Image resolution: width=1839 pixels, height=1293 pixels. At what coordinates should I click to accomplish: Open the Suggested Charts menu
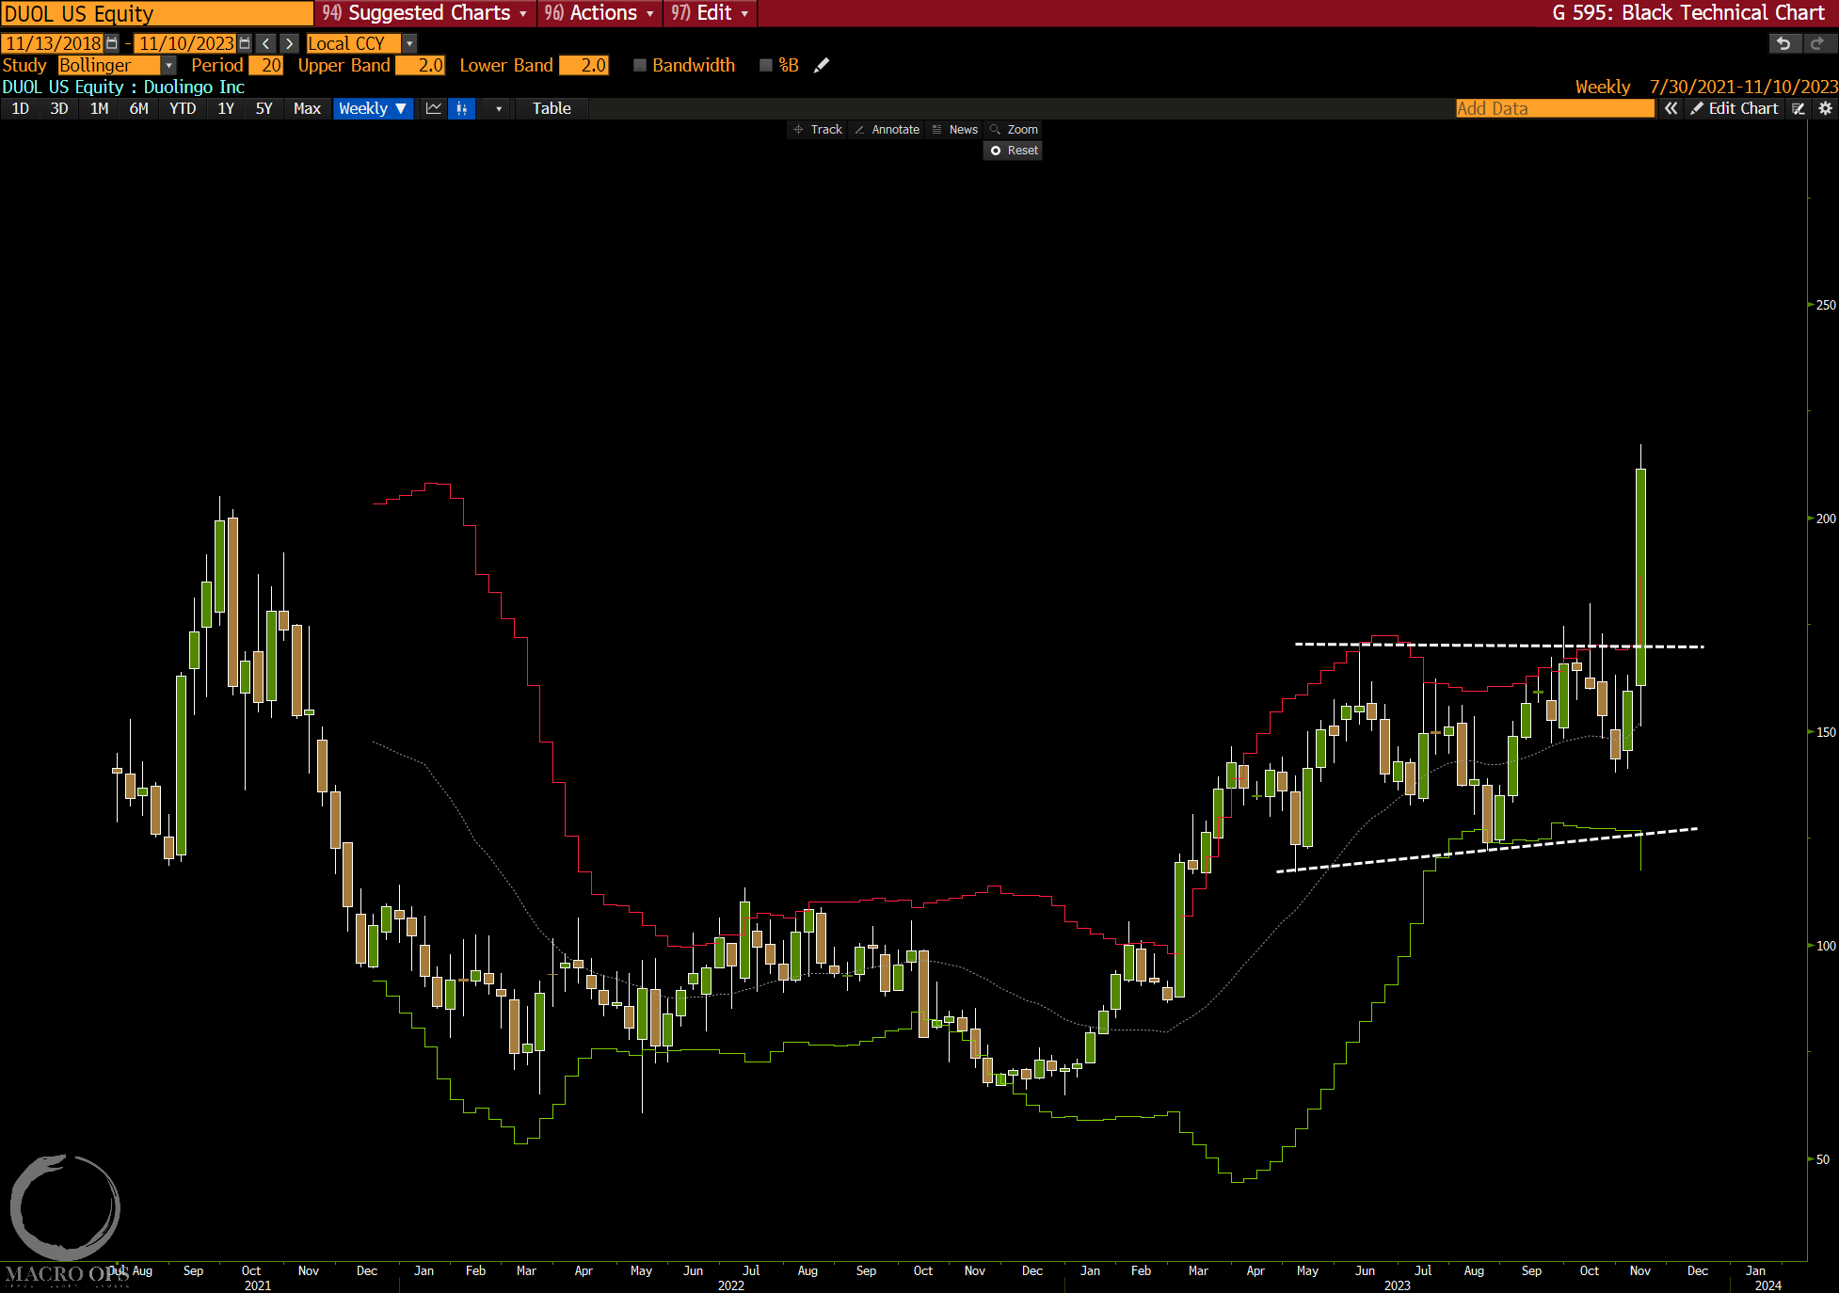[426, 13]
